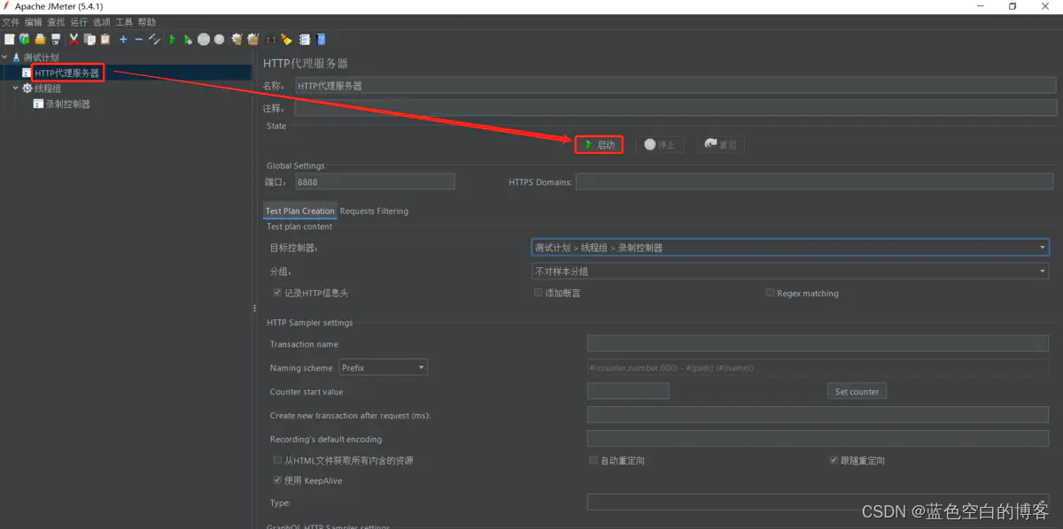
Task: Click the Set counter button
Action: (857, 391)
